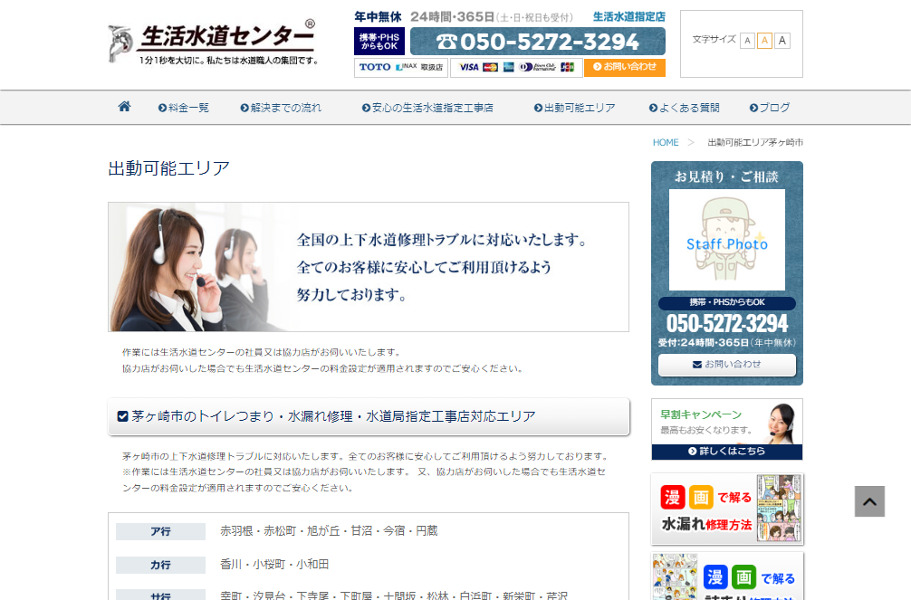This screenshot has width=911, height=600.
Task: Open the 解決までの流れ menu item
Action: tap(281, 108)
